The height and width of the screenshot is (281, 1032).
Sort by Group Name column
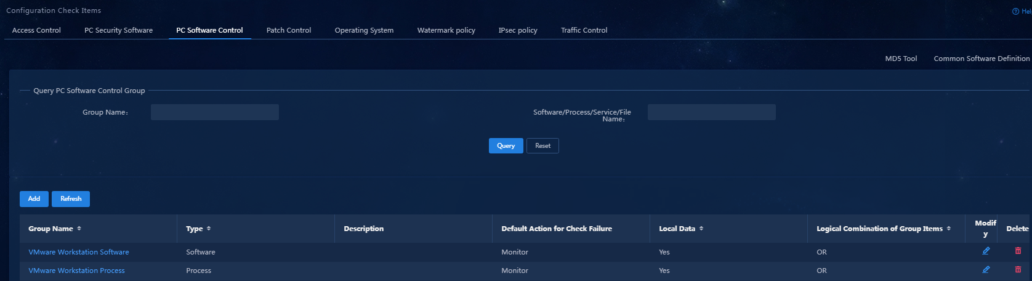click(79, 229)
